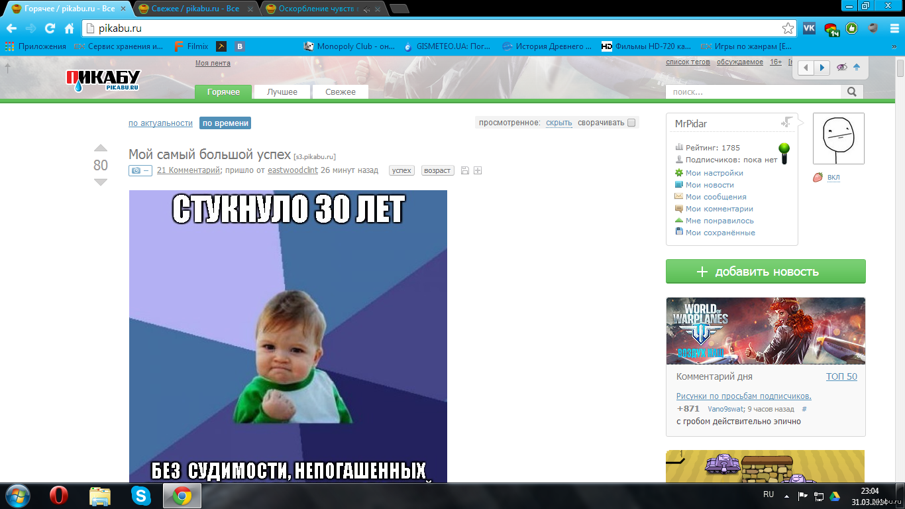The width and height of the screenshot is (905, 509).
Task: Open the 'Свежее' tab
Action: click(x=340, y=92)
